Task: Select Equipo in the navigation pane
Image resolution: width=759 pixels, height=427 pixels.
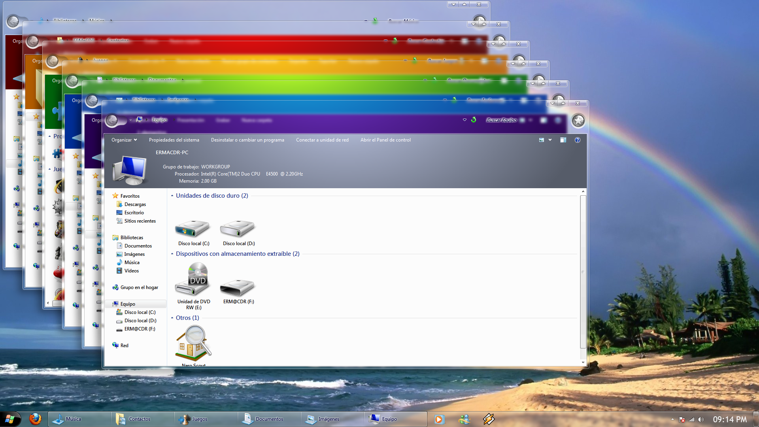Action: pyautogui.click(x=136, y=304)
